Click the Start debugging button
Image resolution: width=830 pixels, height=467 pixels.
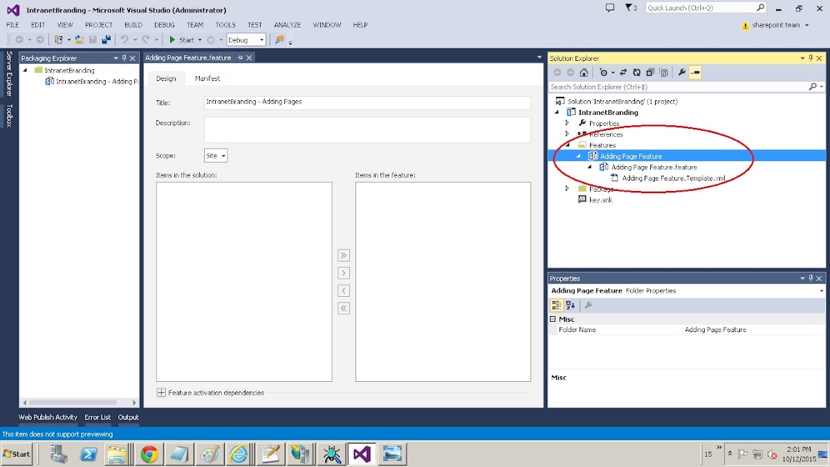182,40
